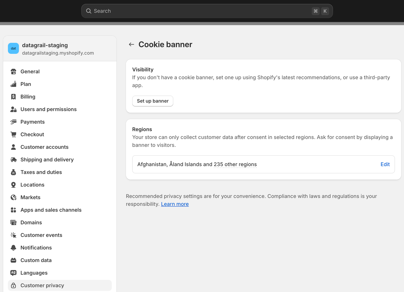This screenshot has height=292, width=404.
Task: Open Payments settings
Action: (x=60, y=122)
